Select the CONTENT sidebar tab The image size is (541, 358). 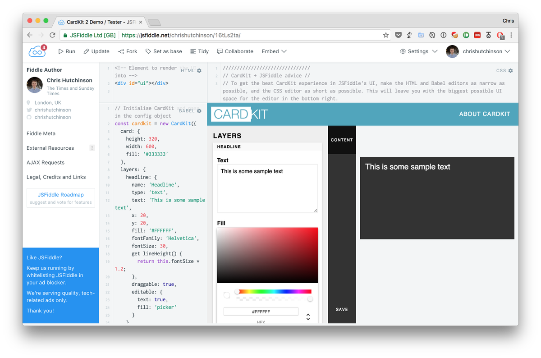tap(342, 140)
